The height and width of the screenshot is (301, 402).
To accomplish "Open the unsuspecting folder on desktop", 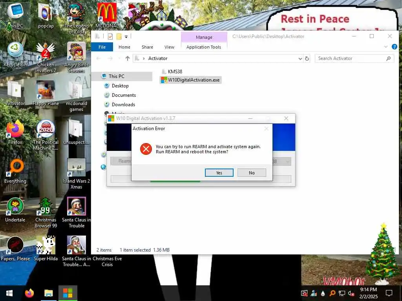I will (x=77, y=132).
